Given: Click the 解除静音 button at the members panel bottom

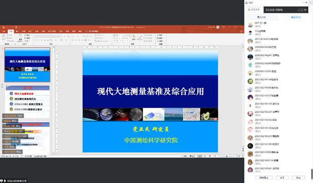Looking at the screenshot, I should [264, 178].
